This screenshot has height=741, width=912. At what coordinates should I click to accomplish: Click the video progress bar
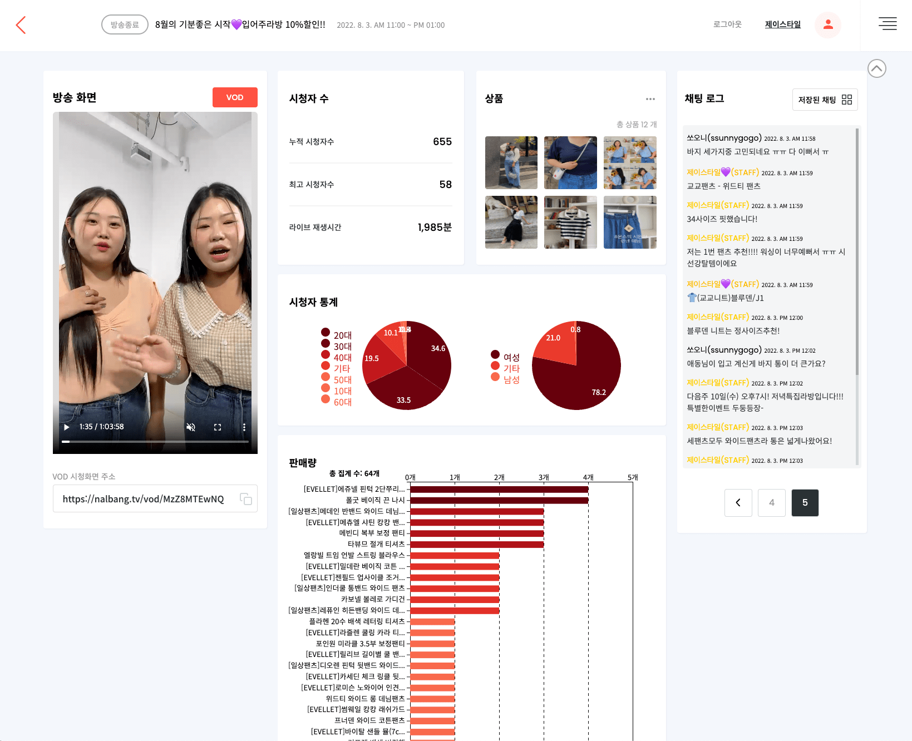[x=155, y=442]
